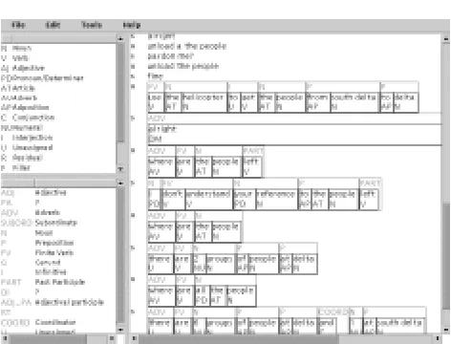Open the File menu

18,25
